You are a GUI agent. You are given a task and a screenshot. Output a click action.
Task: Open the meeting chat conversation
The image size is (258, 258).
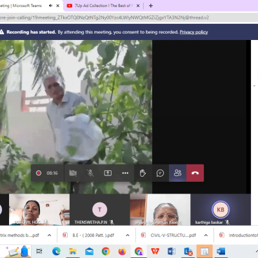tap(160, 173)
